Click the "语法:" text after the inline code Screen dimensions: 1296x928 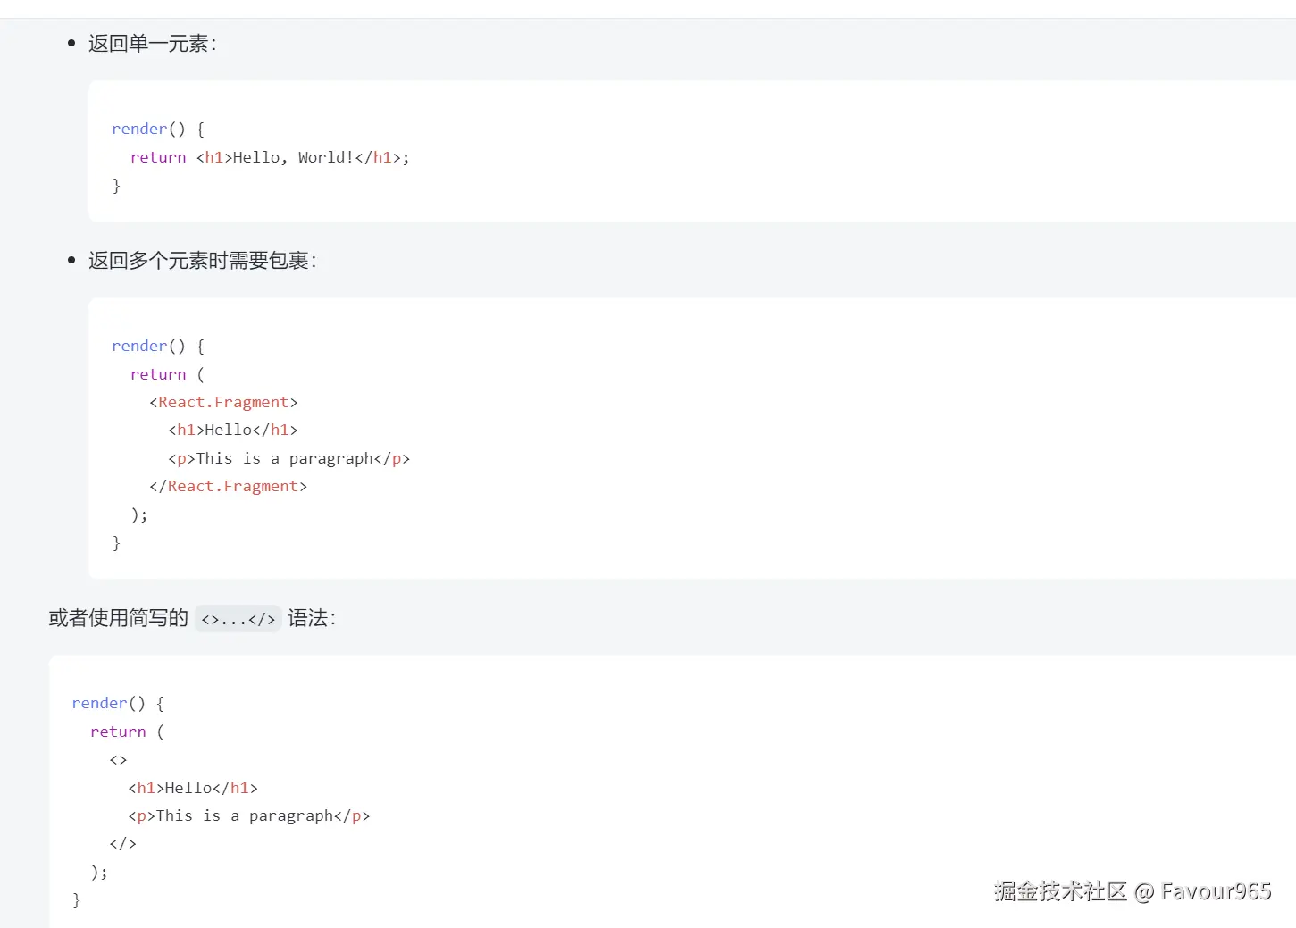(x=312, y=618)
